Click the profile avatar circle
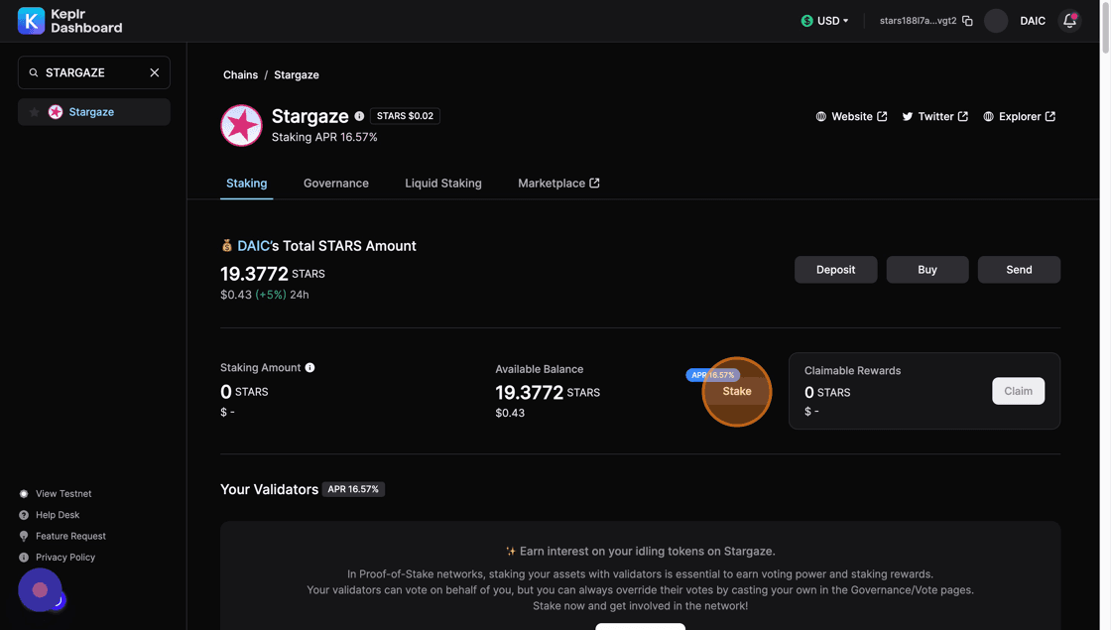 996,21
